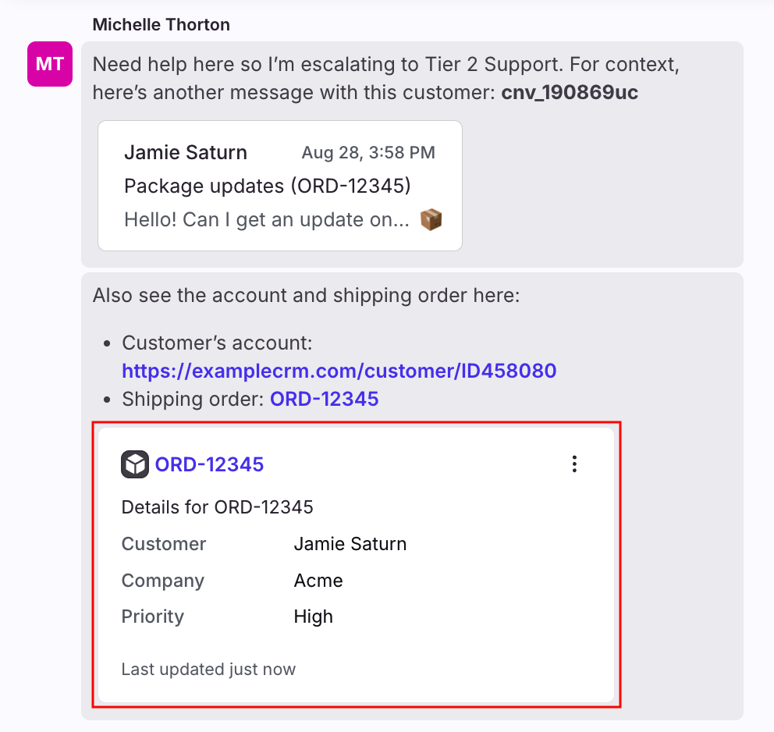The image size is (774, 732).
Task: Click the 'Hello! Can I get an update on...' snippet
Action: tap(267, 219)
